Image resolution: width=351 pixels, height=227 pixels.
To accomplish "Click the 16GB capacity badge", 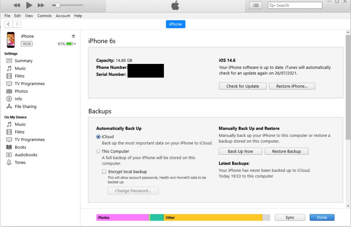I will (x=26, y=44).
